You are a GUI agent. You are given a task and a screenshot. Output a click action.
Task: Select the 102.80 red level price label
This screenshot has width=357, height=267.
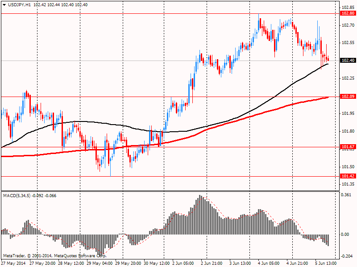(x=348, y=13)
